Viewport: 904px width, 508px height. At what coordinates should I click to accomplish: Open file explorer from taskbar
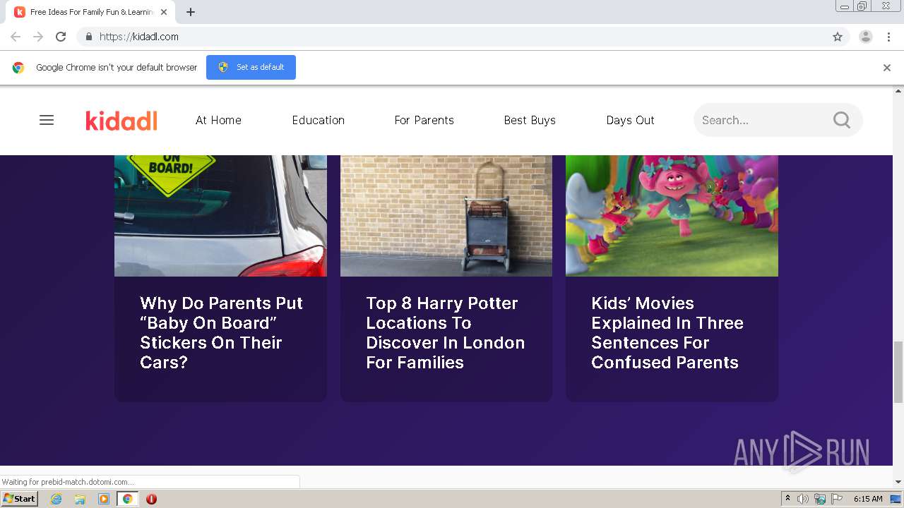coord(80,499)
